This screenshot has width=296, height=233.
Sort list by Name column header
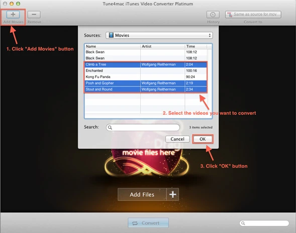pos(113,46)
